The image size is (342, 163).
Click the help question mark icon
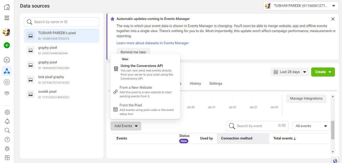(x=7, y=139)
